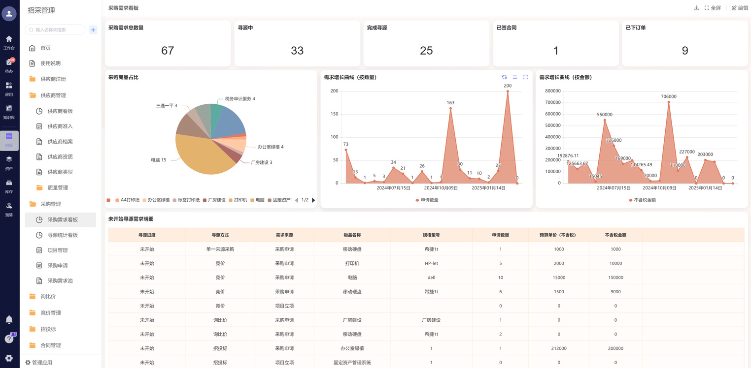Screen dimensions: 751x368
Task: Toggle 不含税金额 series in chart legend
Action: pos(642,200)
